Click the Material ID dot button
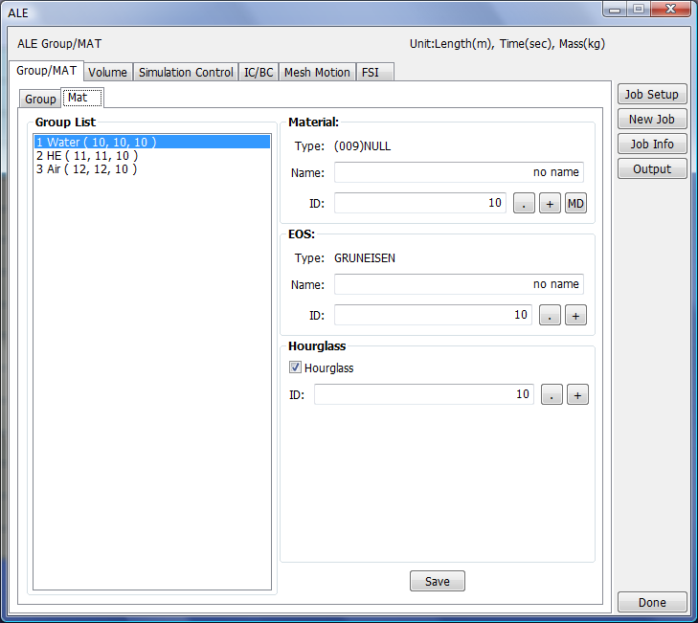 (524, 204)
